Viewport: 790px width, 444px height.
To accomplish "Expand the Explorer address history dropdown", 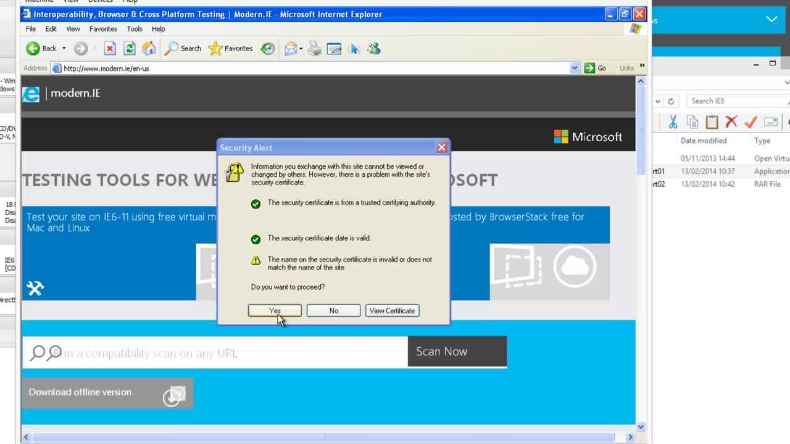I will click(x=658, y=101).
